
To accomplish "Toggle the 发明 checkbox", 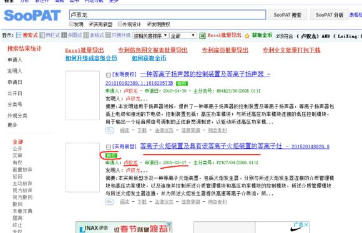I will coord(71,24).
